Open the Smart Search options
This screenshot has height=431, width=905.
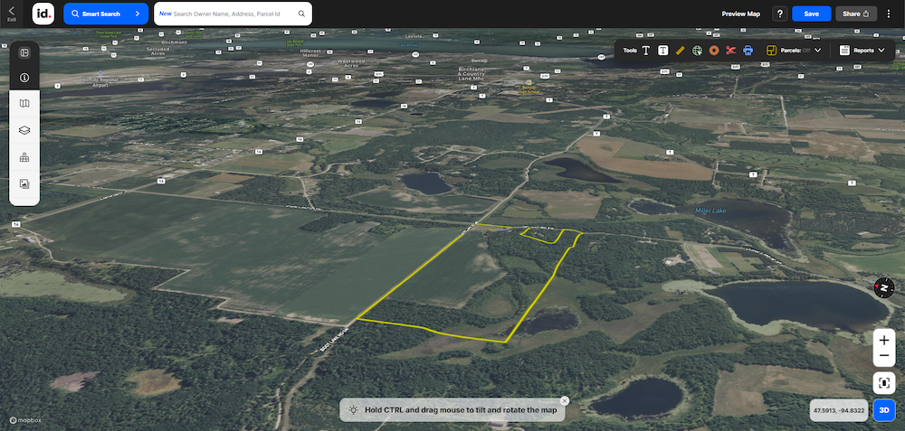[x=106, y=14]
